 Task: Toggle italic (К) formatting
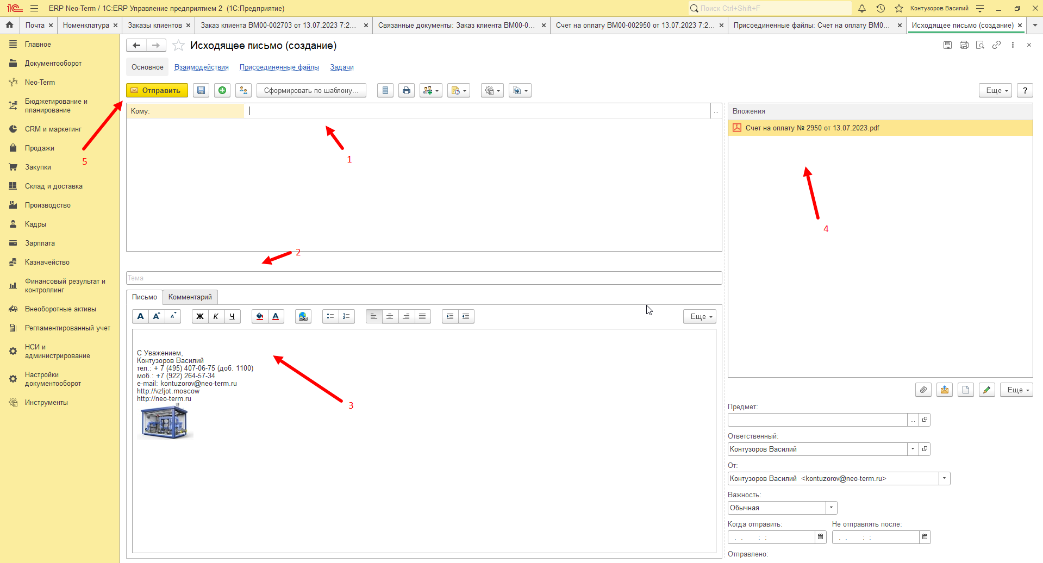pyautogui.click(x=216, y=316)
